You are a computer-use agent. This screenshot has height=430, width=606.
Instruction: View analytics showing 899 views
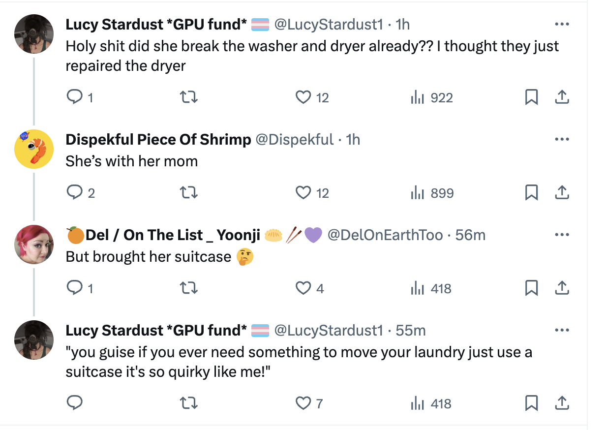click(x=432, y=193)
